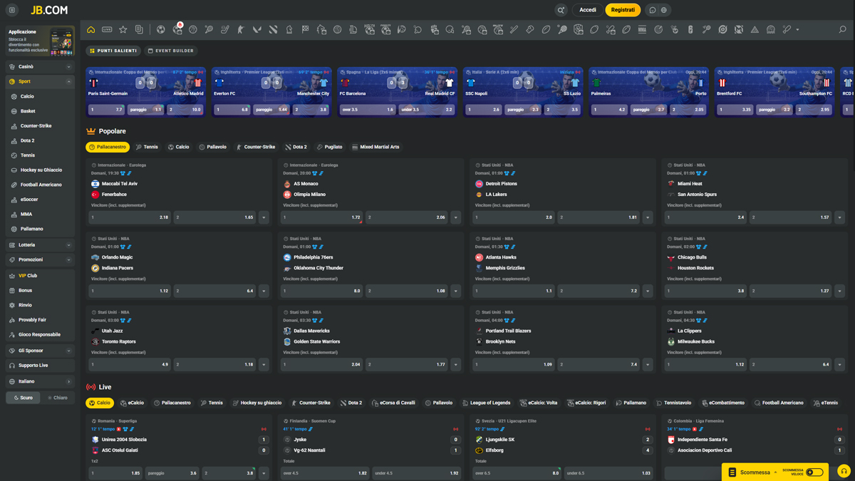The image size is (855, 481).
Task: Click the Registrati button
Action: point(622,10)
